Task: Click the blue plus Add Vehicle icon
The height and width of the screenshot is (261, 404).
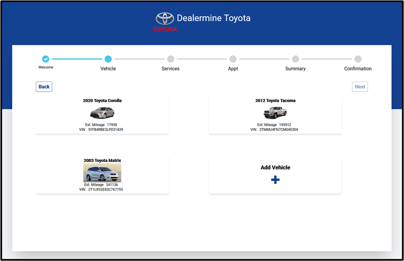Action: (x=275, y=180)
